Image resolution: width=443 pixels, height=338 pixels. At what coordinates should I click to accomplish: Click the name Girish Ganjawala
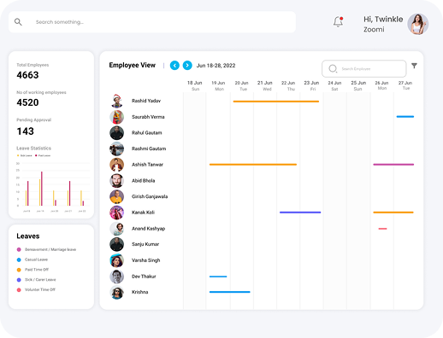click(x=150, y=196)
